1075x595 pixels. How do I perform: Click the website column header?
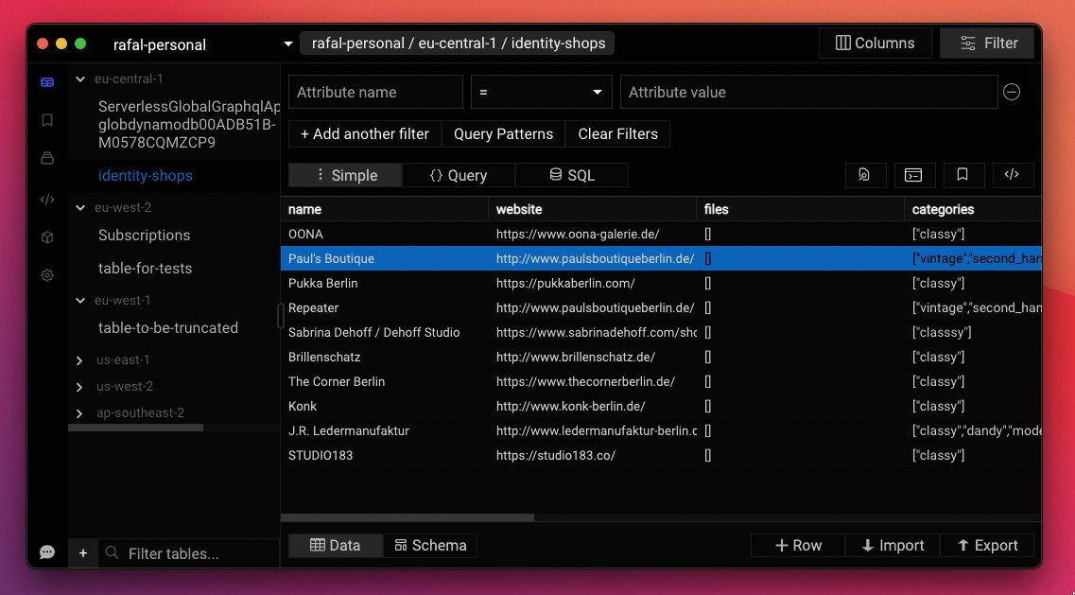pyautogui.click(x=592, y=209)
